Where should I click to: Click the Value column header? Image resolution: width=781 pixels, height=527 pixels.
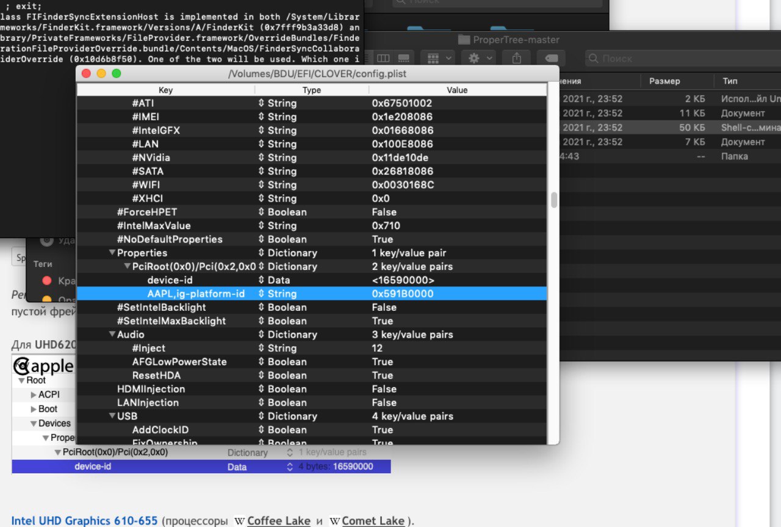coord(457,90)
